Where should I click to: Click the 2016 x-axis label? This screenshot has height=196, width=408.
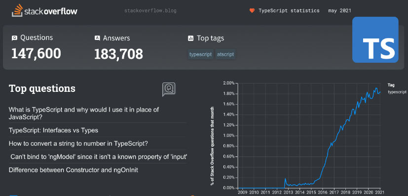pos(322,193)
